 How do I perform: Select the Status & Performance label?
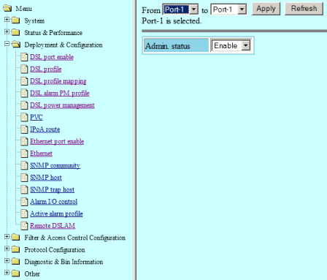coord(53,33)
